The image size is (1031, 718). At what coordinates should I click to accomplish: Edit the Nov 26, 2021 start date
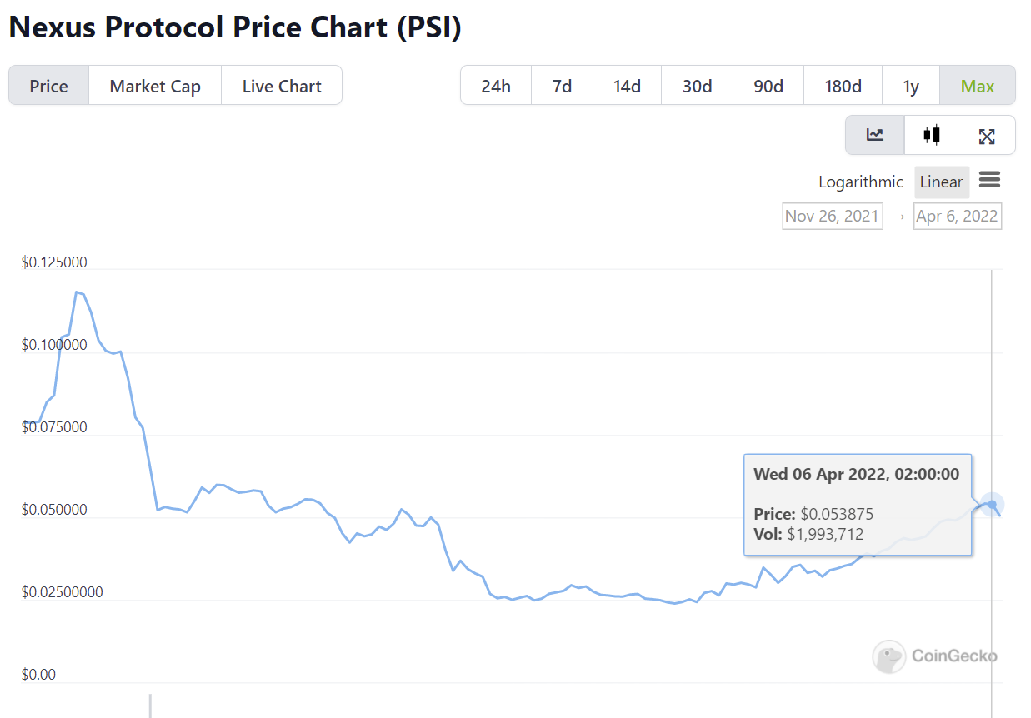[832, 216]
